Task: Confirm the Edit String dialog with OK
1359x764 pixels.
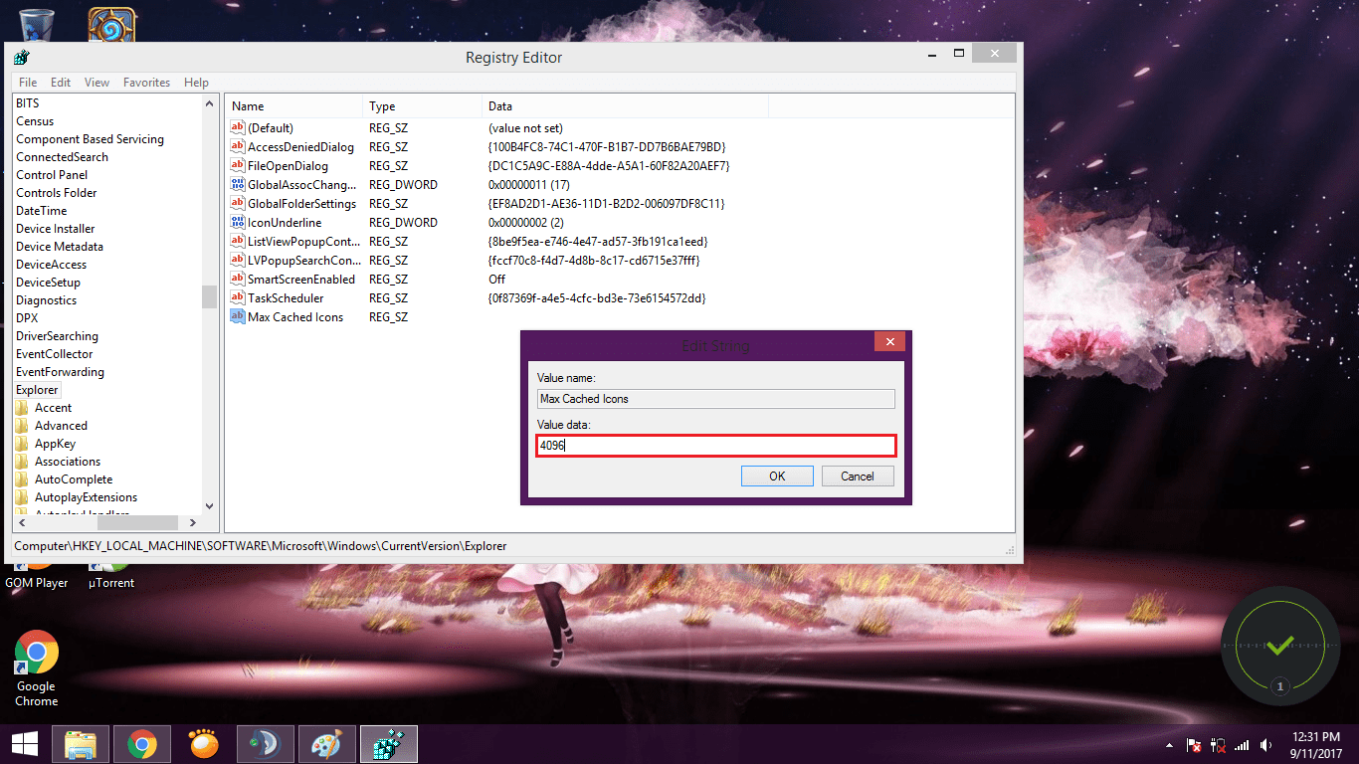Action: 777,477
